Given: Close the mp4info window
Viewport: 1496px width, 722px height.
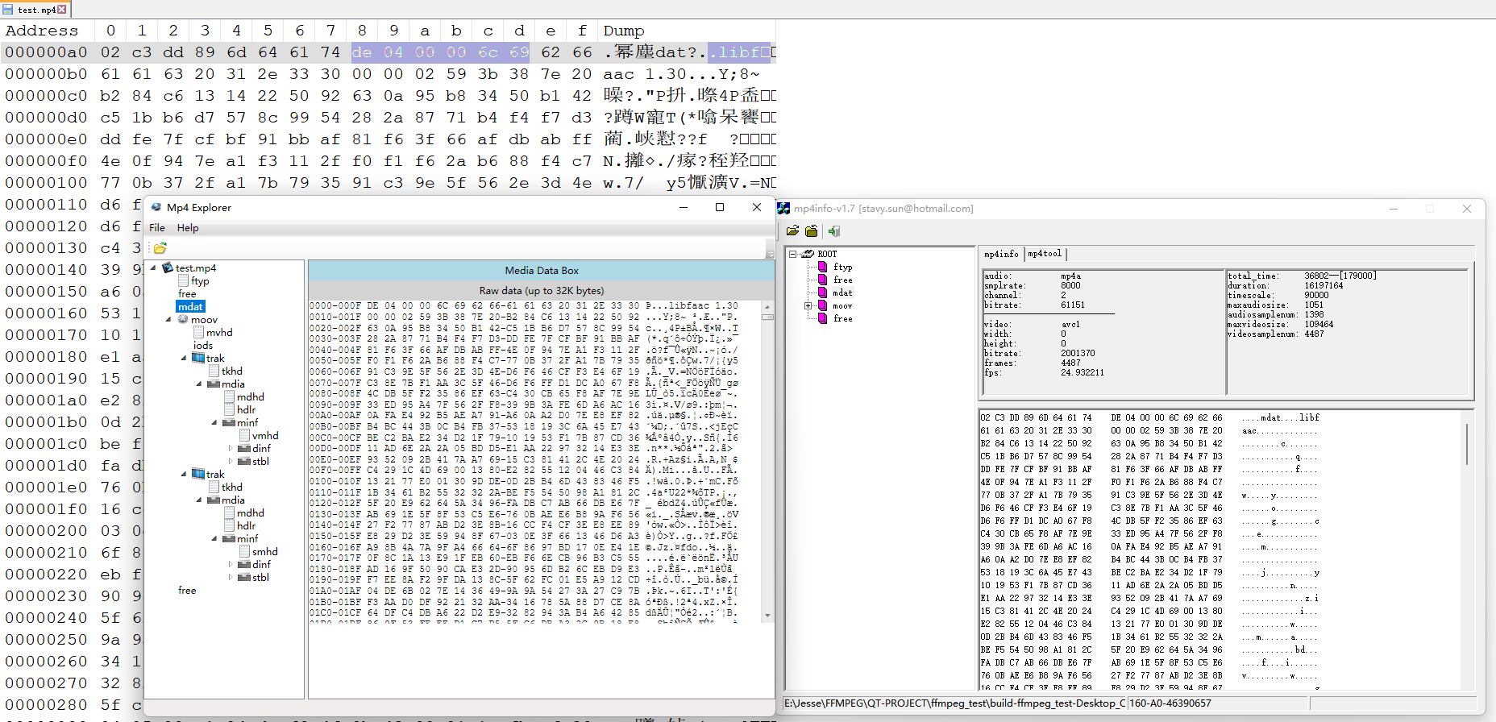Looking at the screenshot, I should coord(1467,208).
